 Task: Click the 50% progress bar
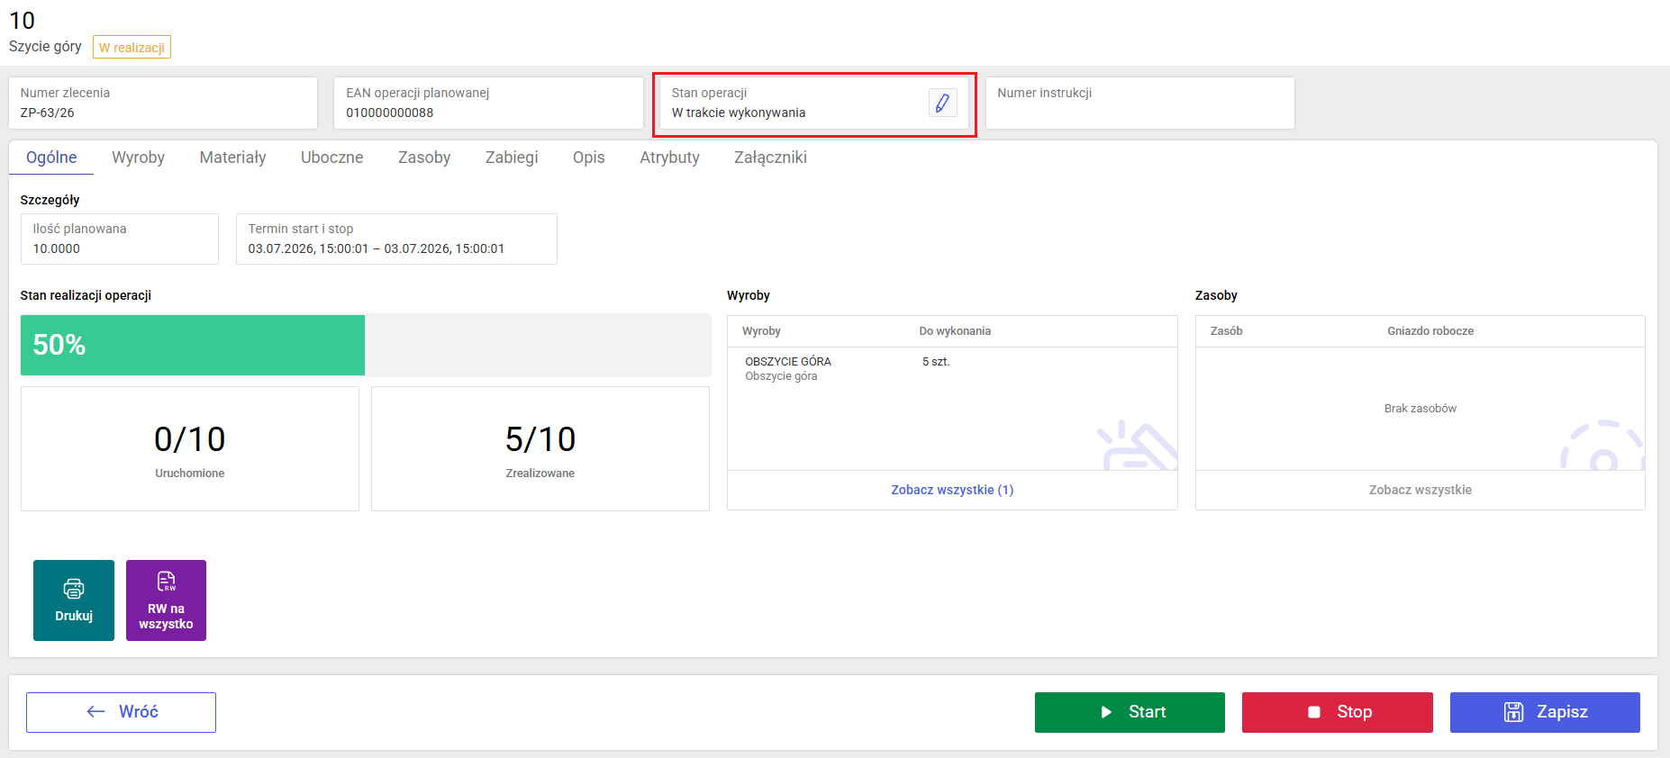[x=366, y=345]
